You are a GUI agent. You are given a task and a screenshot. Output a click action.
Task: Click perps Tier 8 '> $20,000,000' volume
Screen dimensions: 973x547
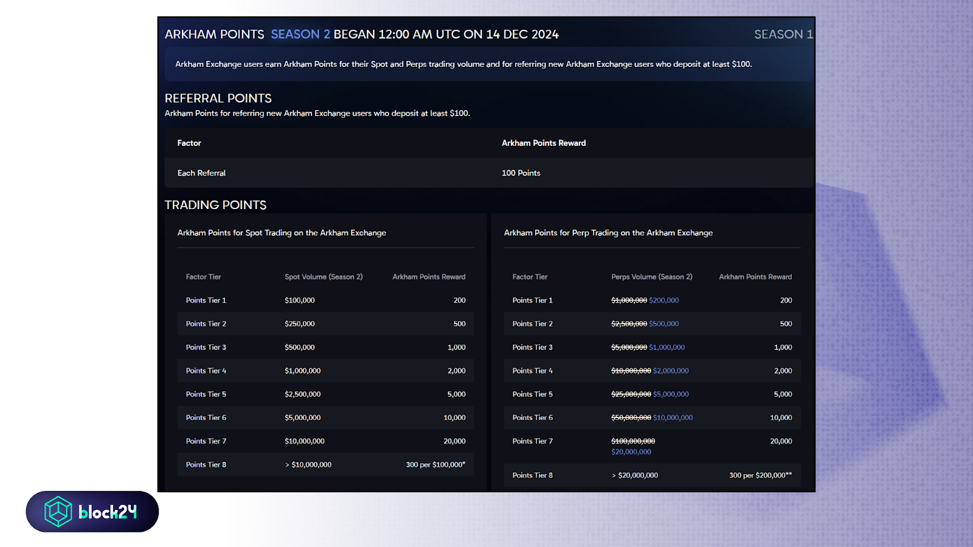point(635,475)
